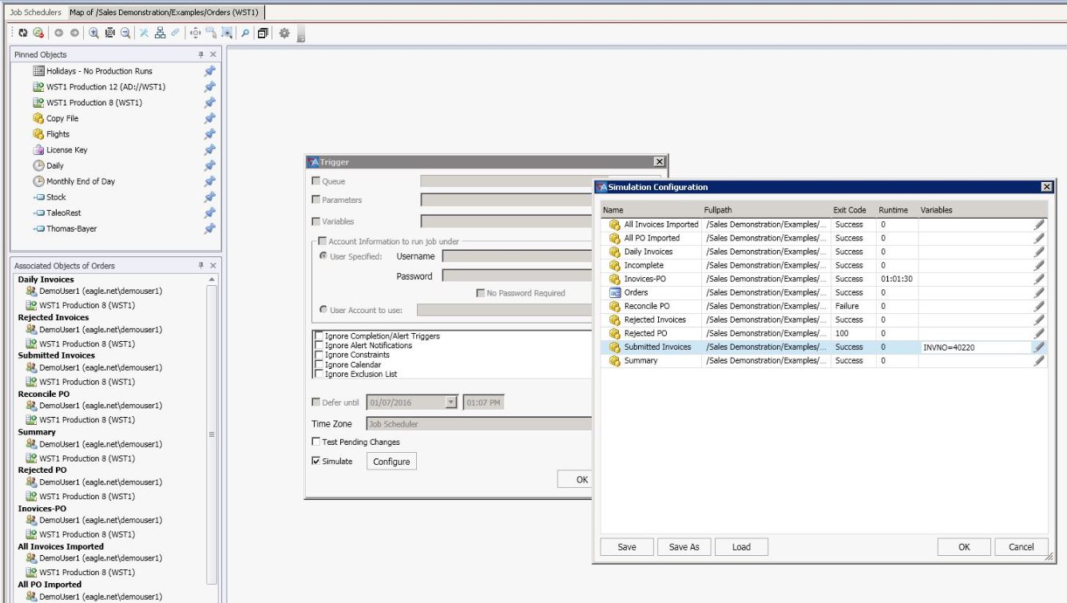Click the Save As button

pyautogui.click(x=684, y=547)
